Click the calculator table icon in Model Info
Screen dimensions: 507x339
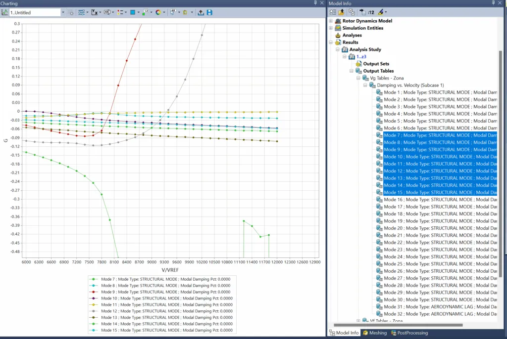click(x=363, y=12)
